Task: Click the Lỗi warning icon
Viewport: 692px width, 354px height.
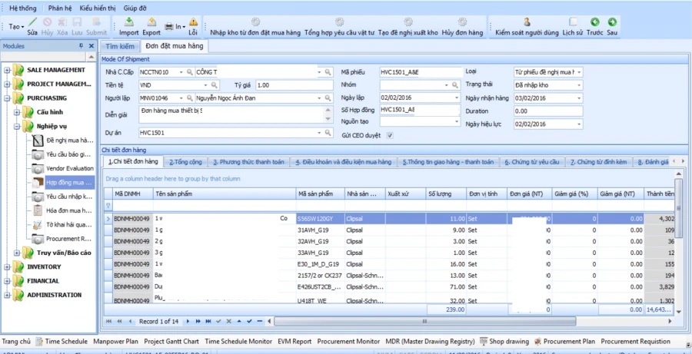Action: [193, 22]
